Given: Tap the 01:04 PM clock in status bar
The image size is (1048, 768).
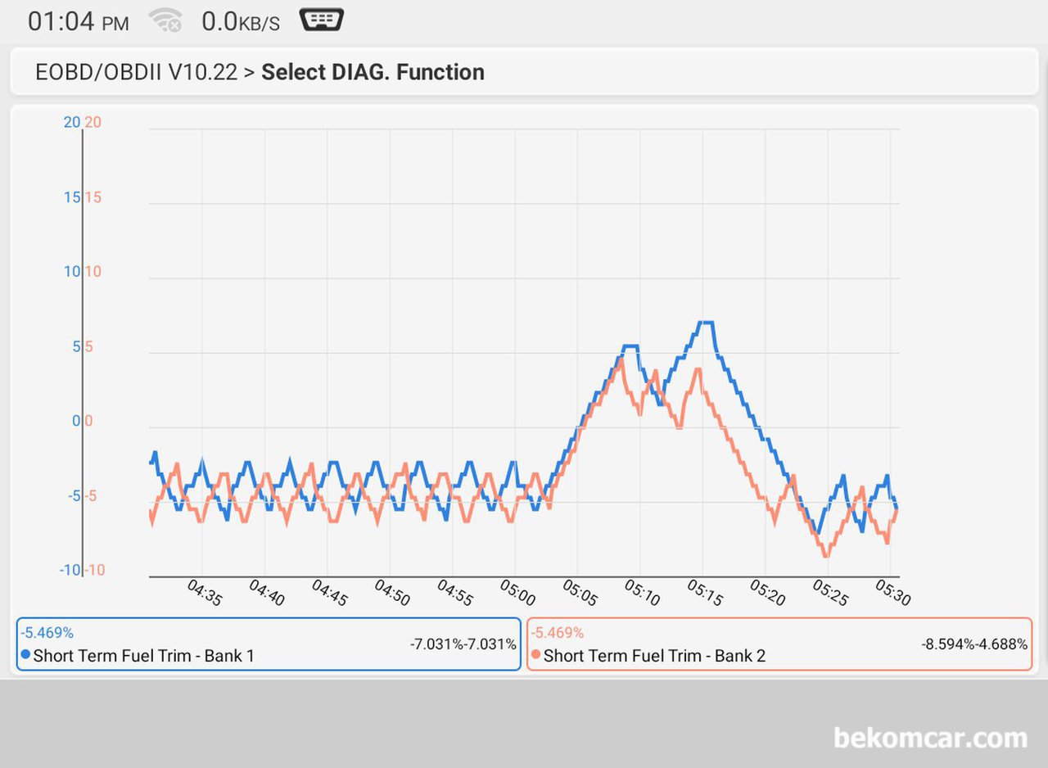Looking at the screenshot, I should [x=78, y=21].
